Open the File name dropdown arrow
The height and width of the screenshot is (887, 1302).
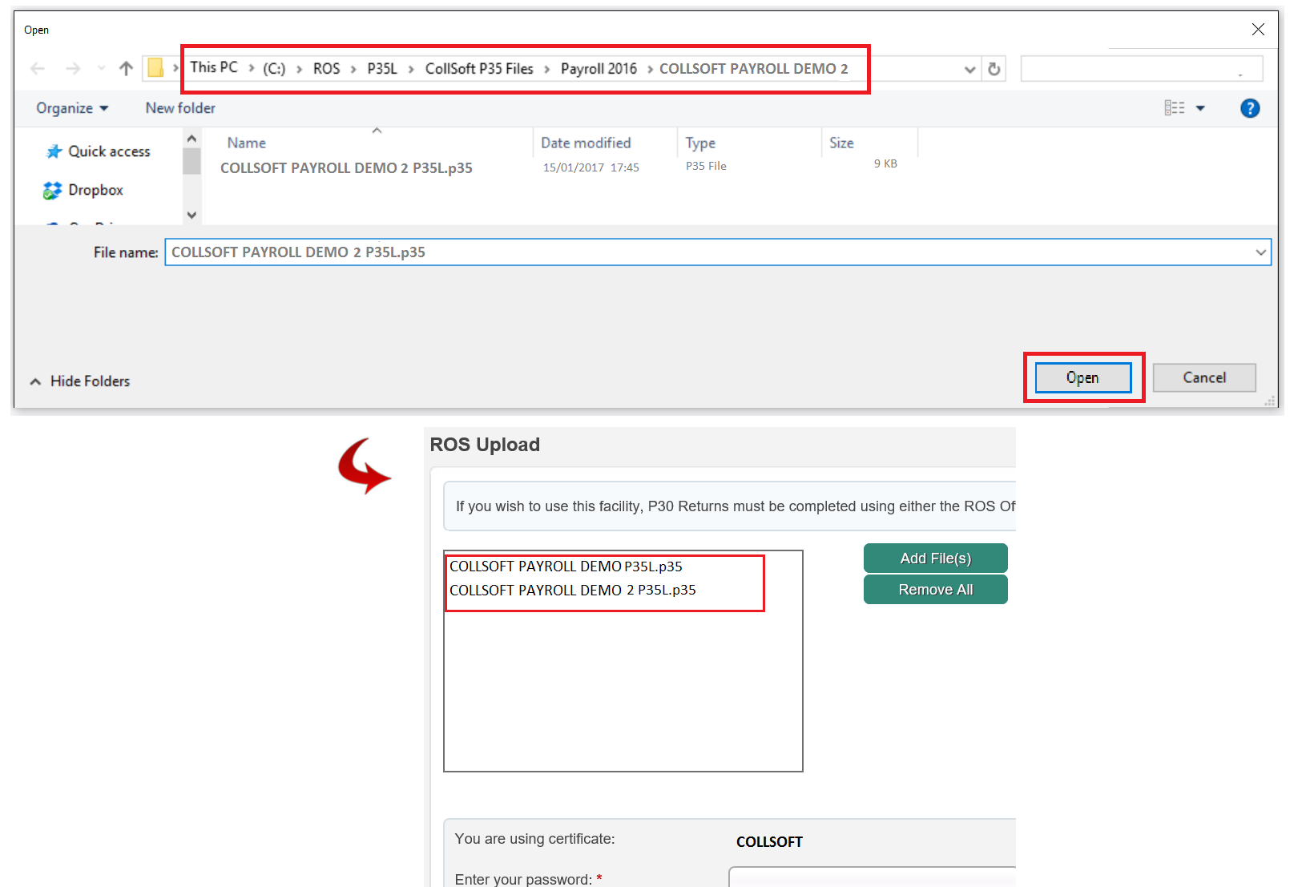1260,252
